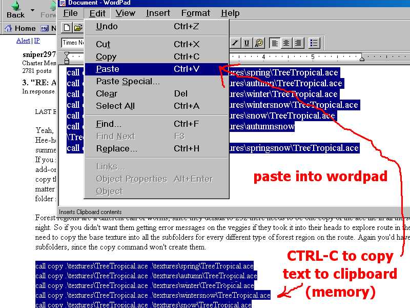410x308 pixels.
Task: Click the Open folder icon in WordPad's toolbar
Action: (78, 28)
